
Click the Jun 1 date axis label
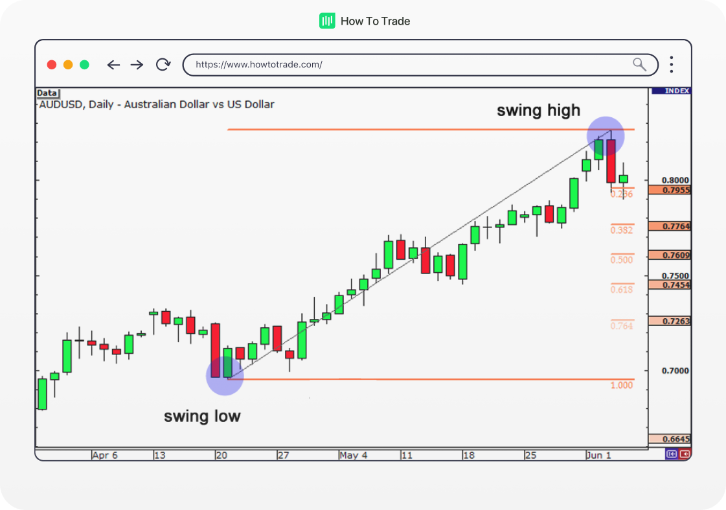pyautogui.click(x=599, y=455)
